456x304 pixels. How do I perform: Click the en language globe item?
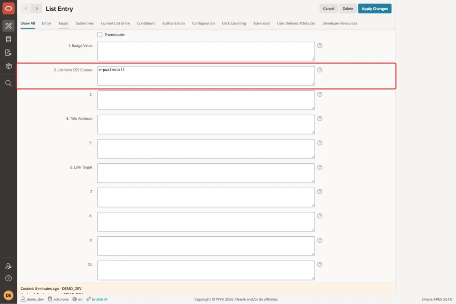(77, 299)
